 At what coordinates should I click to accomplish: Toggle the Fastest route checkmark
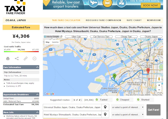[97, 100]
